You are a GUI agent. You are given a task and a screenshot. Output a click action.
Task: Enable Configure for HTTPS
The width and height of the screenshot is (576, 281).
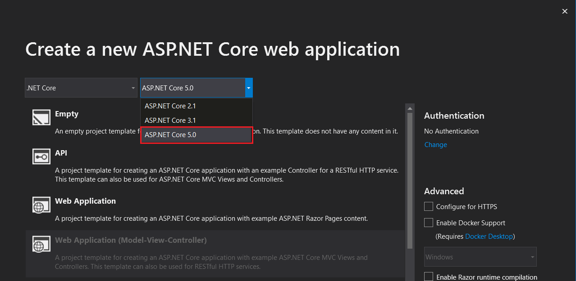point(428,206)
